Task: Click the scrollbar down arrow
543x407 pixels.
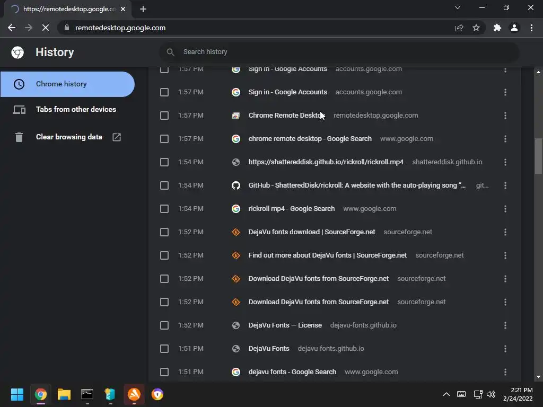Action: coord(538,377)
